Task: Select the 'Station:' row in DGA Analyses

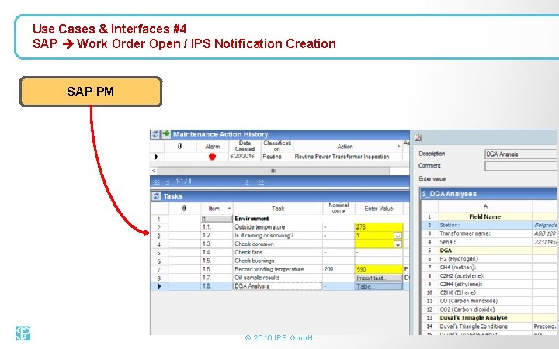Action: point(489,225)
